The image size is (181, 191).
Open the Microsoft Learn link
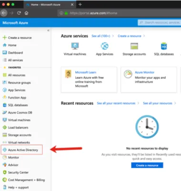86,72
